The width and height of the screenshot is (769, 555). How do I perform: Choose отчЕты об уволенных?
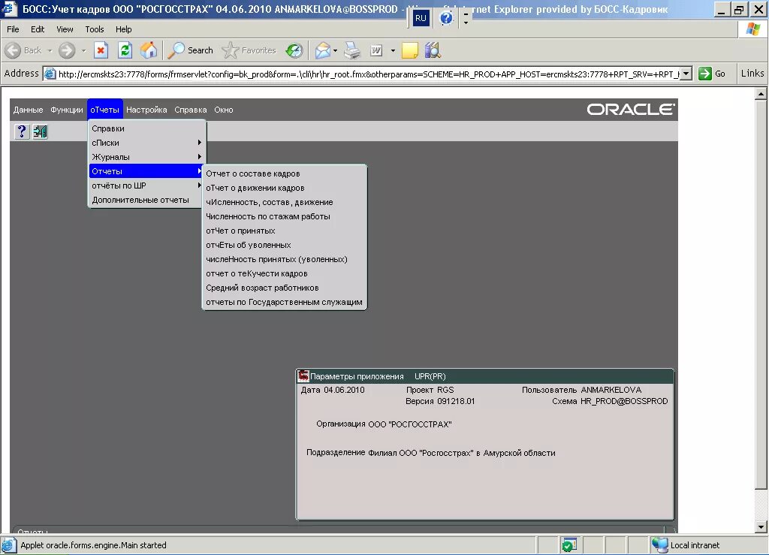click(x=285, y=245)
